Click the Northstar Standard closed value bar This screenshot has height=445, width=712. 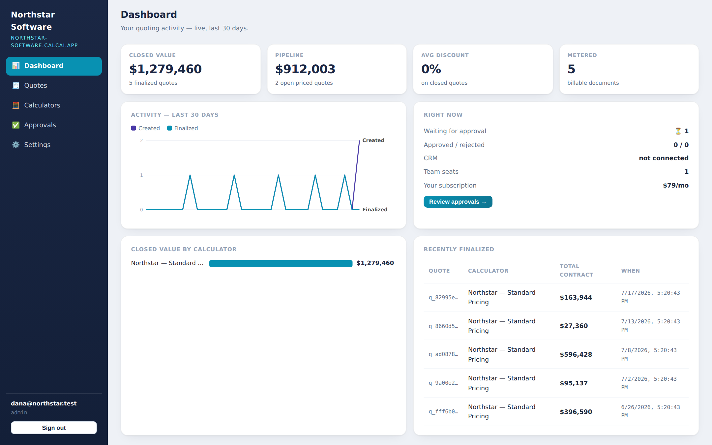(281, 263)
